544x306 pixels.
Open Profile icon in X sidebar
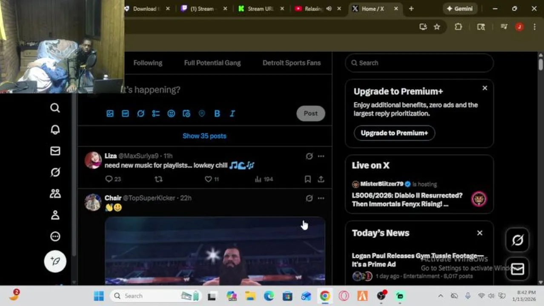pos(55,215)
